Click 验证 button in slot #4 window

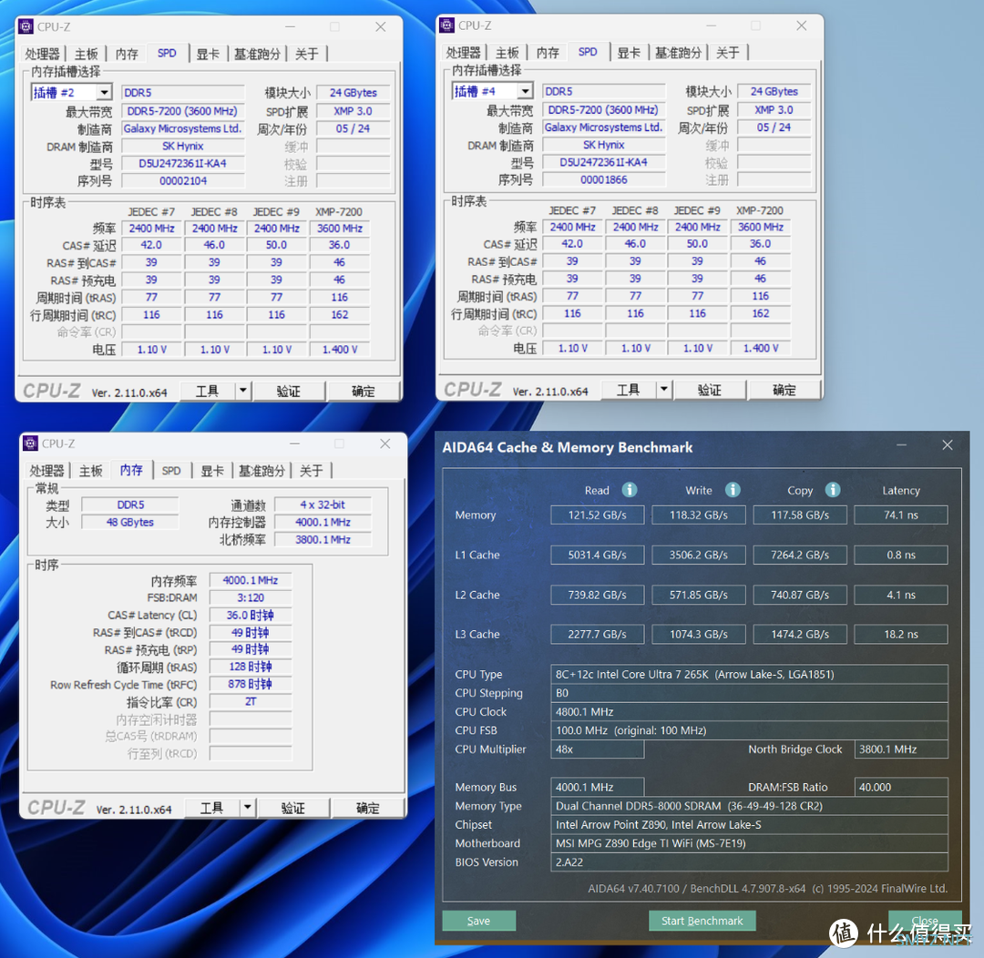click(710, 390)
